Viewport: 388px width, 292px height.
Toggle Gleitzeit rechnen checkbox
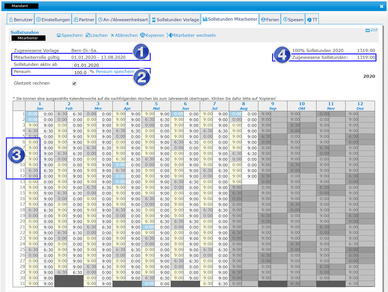pos(74,83)
